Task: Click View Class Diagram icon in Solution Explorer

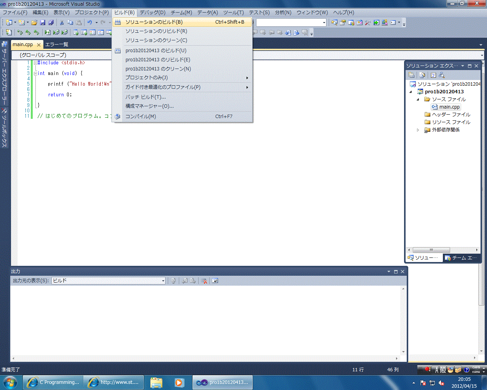Action: coord(441,75)
